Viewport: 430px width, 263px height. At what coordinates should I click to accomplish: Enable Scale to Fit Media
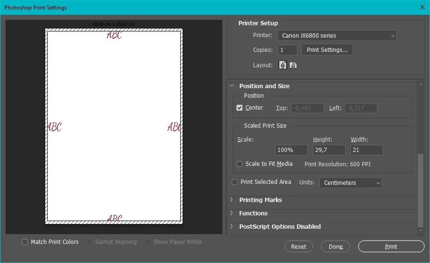pos(239,164)
